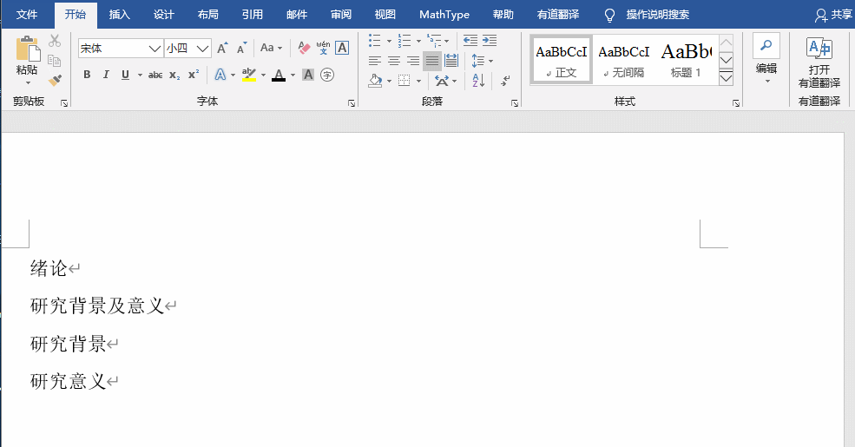
Task: Toggle subscript formatting
Action: 174,75
